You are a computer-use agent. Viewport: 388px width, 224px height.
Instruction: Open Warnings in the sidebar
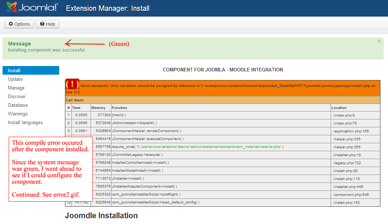click(18, 114)
